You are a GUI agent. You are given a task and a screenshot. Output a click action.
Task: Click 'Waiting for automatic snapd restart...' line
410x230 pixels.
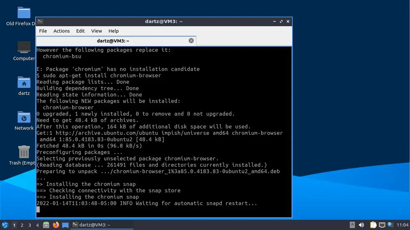(x=147, y=203)
